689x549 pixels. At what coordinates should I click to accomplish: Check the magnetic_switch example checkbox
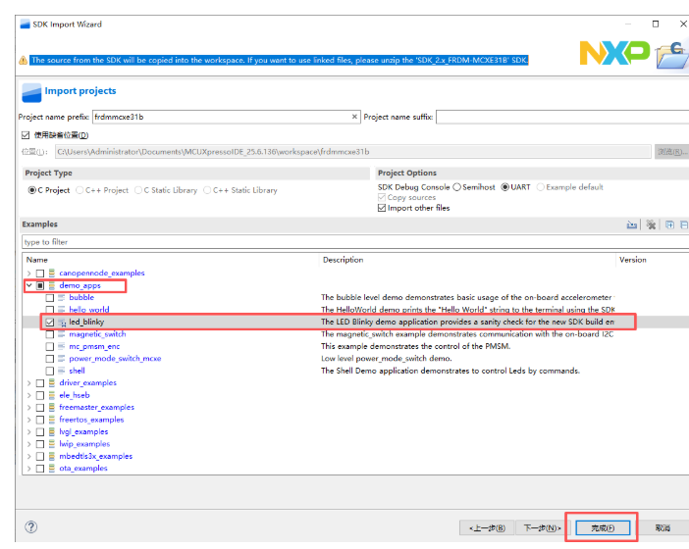(50, 334)
